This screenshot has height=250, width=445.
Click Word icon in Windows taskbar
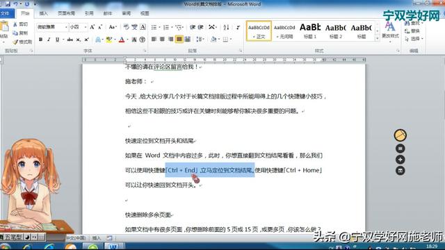tap(114, 247)
